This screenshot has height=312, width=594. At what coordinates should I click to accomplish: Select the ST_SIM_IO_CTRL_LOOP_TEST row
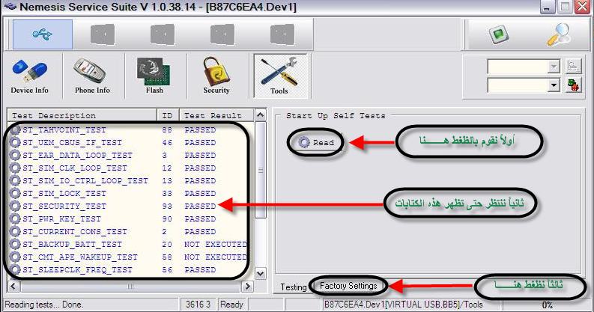click(x=131, y=181)
